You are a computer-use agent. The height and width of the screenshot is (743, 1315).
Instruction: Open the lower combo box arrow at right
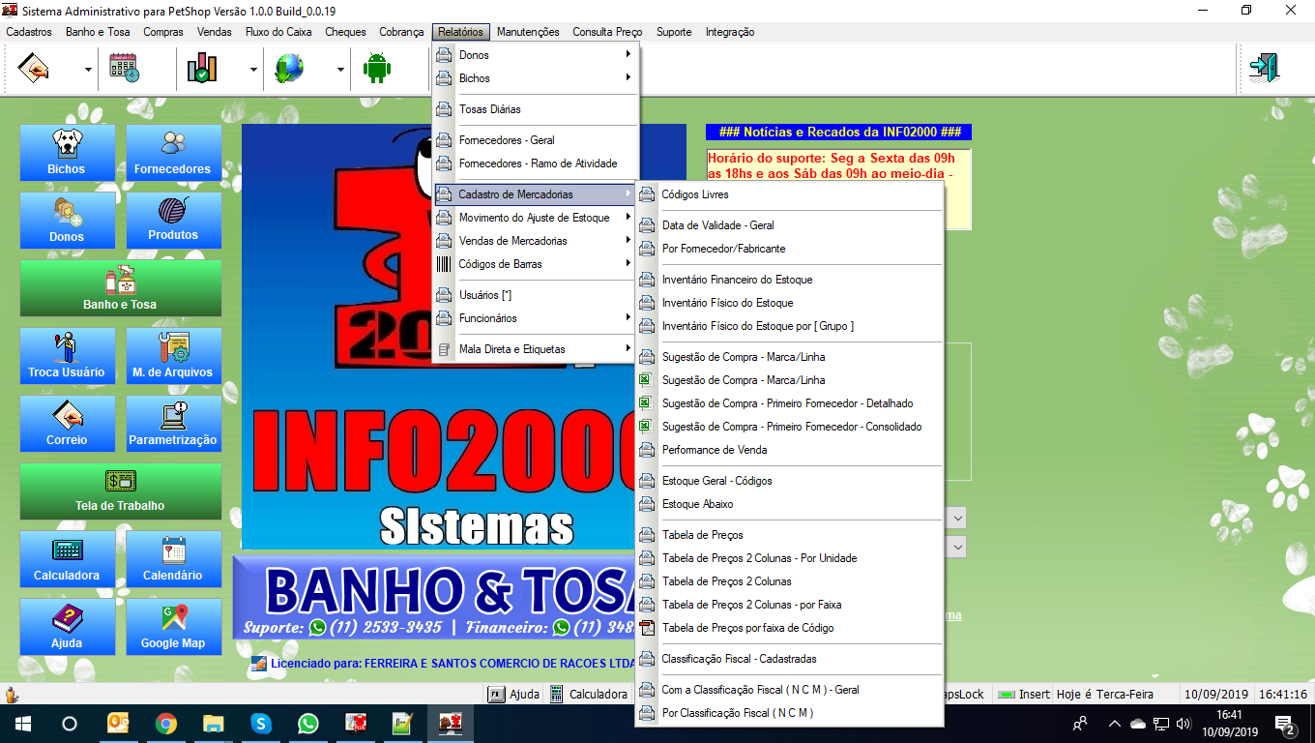click(x=957, y=548)
